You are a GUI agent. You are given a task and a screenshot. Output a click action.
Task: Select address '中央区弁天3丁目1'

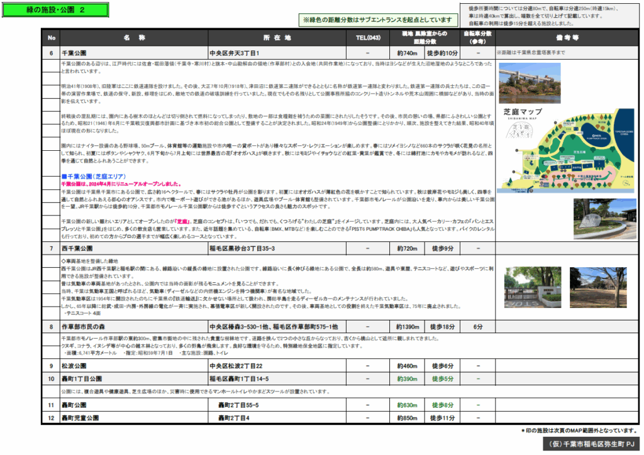[235, 53]
